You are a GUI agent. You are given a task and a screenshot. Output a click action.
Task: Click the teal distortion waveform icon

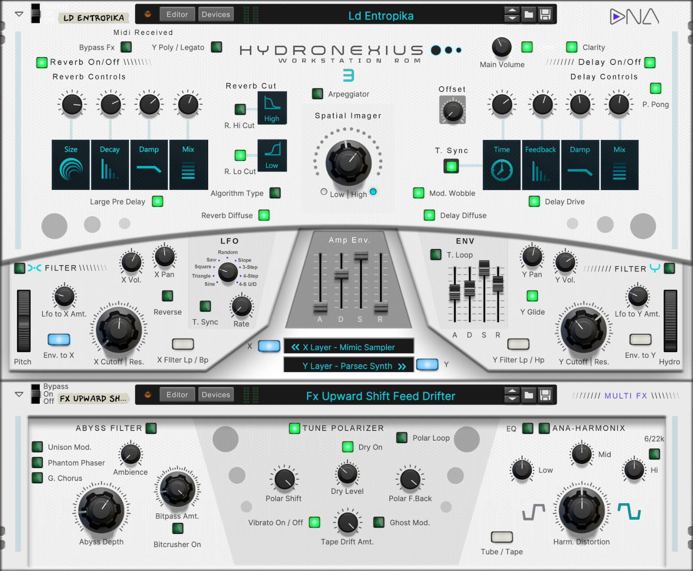click(629, 511)
